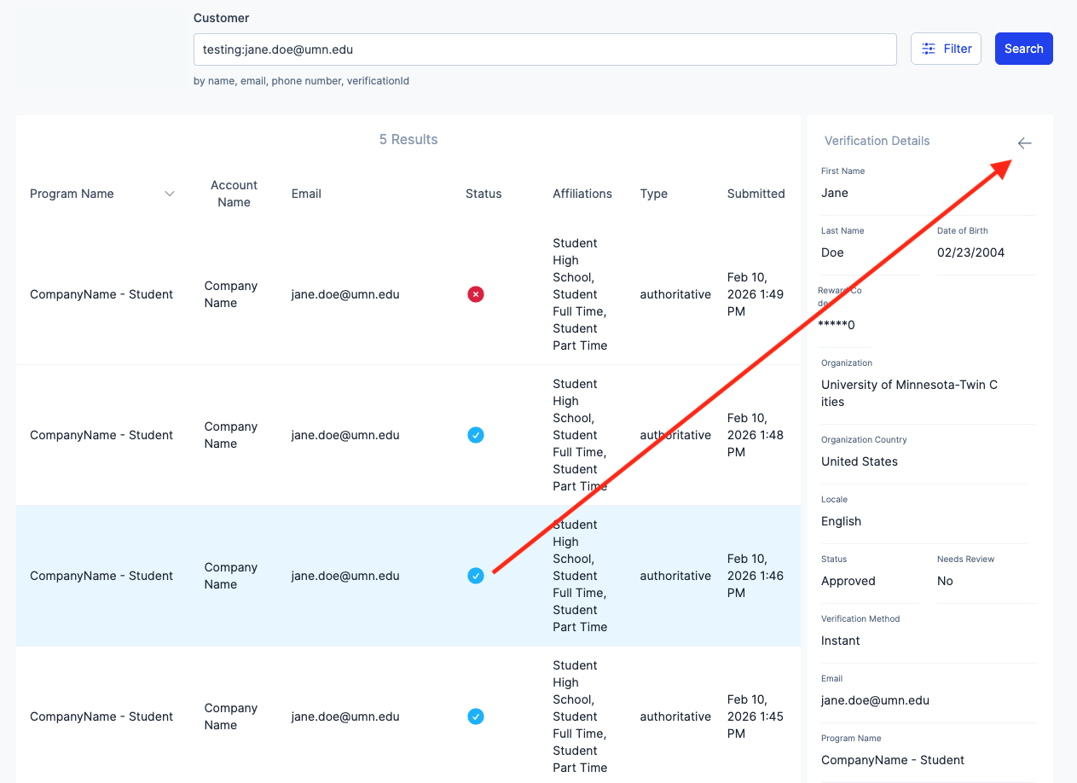Expand the Program Name sort chevron
The image size is (1077, 783).
(x=170, y=194)
